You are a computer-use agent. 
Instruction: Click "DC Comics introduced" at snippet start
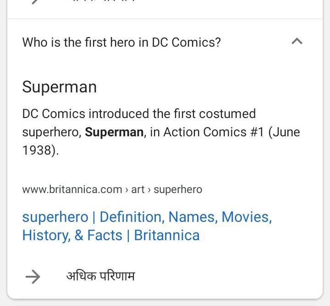tap(86, 114)
